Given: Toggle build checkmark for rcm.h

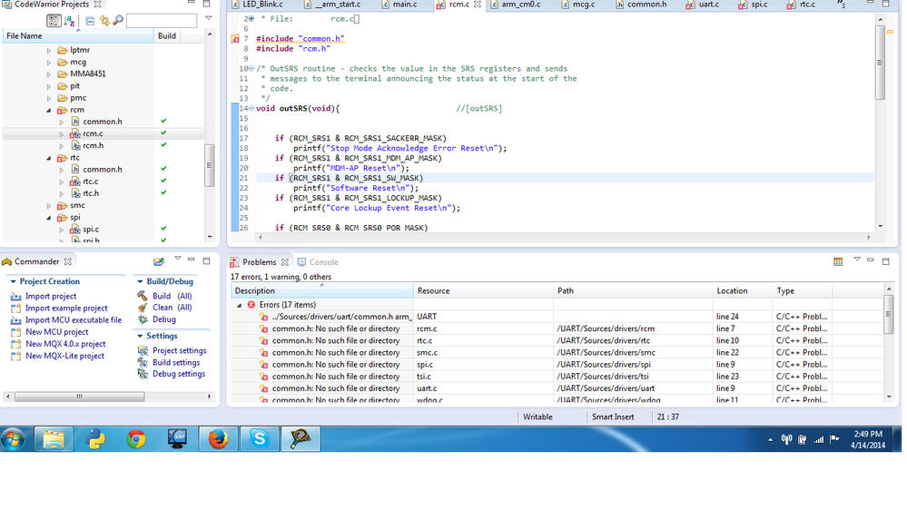Looking at the screenshot, I should 163,144.
